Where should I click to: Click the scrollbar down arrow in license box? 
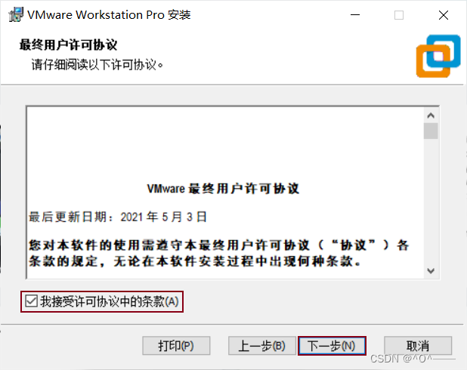pos(431,270)
